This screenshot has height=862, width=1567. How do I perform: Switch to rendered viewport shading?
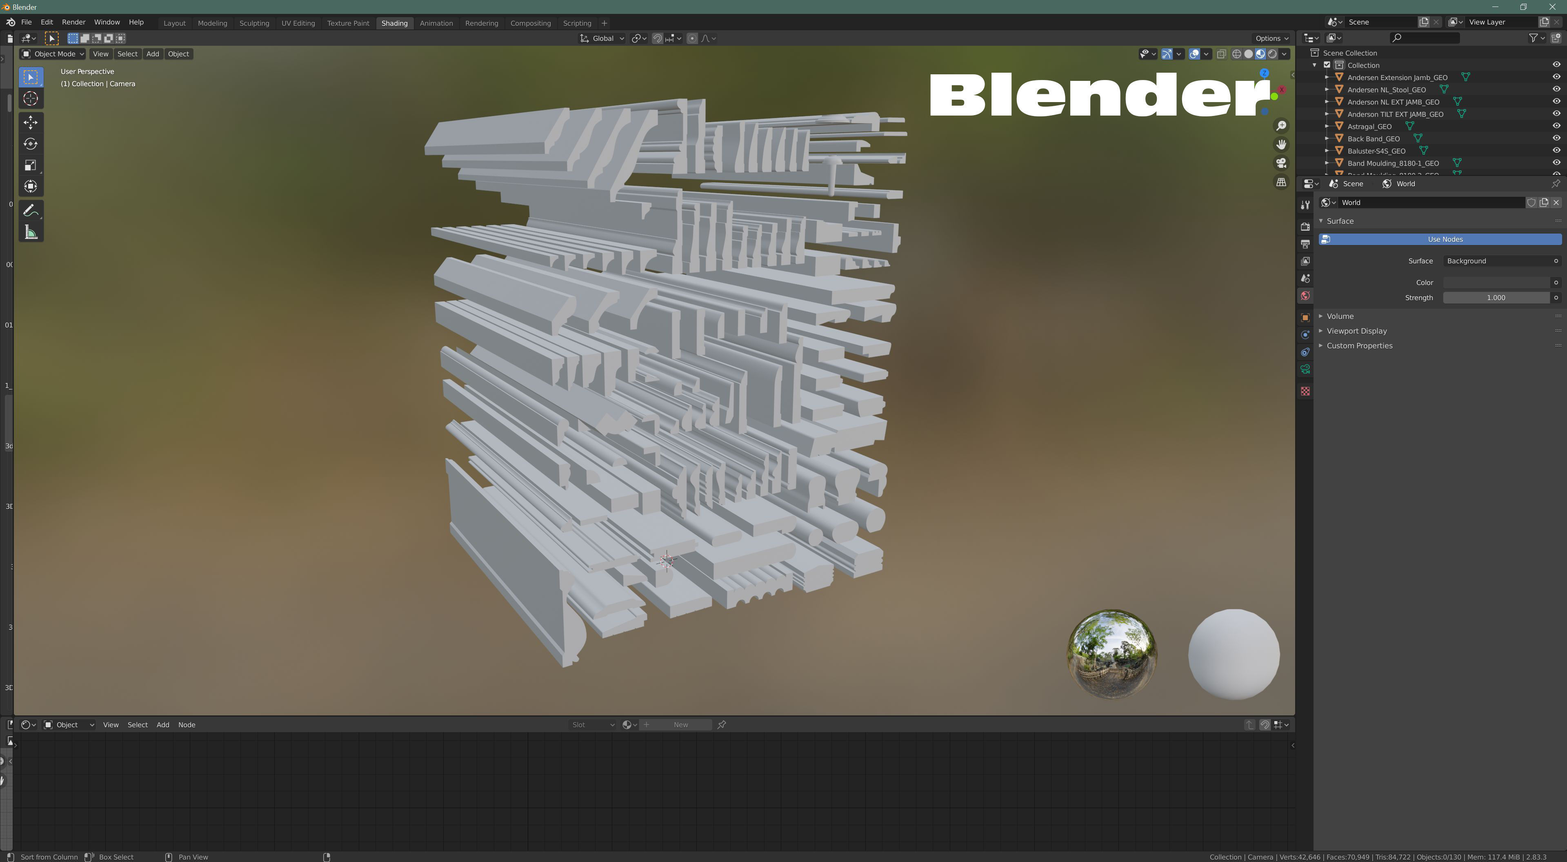pyautogui.click(x=1272, y=54)
